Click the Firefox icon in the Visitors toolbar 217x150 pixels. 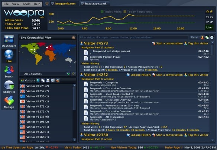58,80
